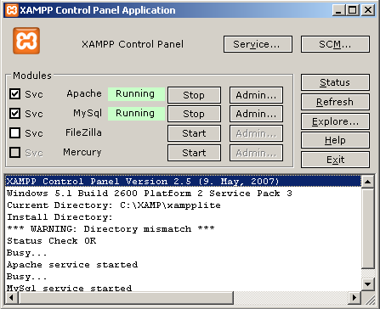380x309 pixels.
Task: Select the 'Status Check OK' log line
Action: tap(184, 241)
